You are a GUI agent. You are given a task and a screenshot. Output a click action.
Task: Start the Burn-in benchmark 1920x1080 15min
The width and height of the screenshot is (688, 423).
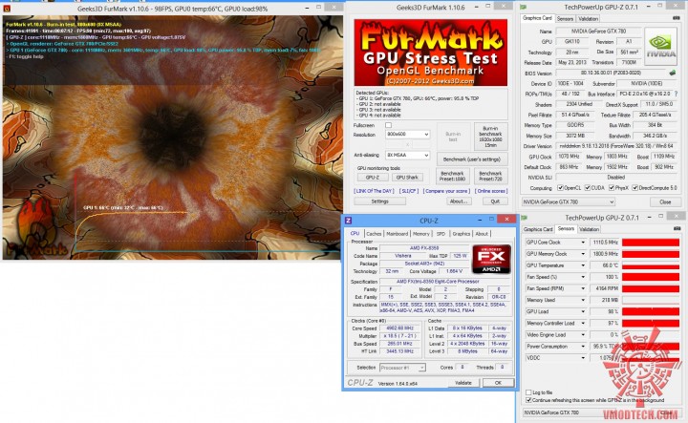[490, 137]
